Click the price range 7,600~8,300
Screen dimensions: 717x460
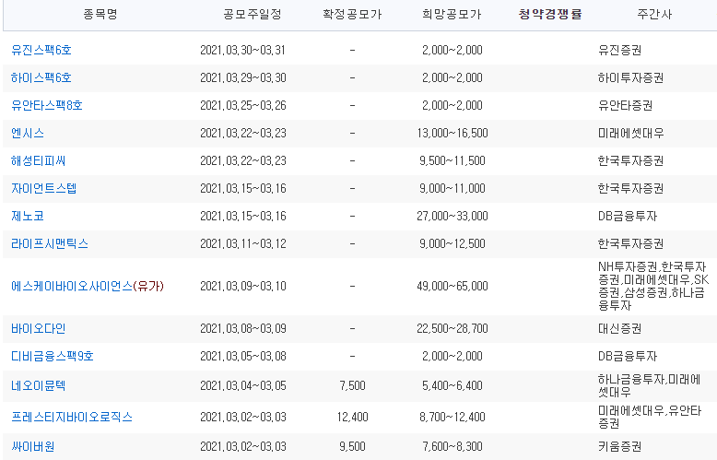coord(453,446)
